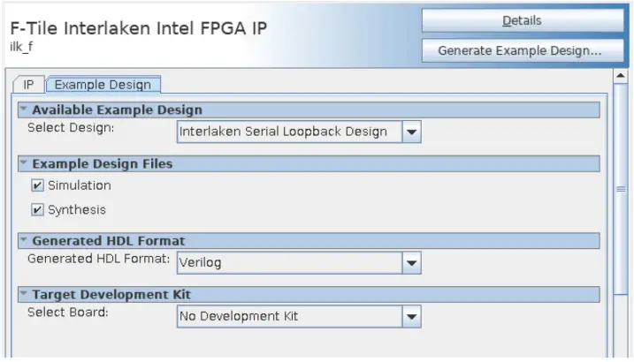634x362 pixels.
Task: Collapse the Generated HDL Format section
Action: 24,240
